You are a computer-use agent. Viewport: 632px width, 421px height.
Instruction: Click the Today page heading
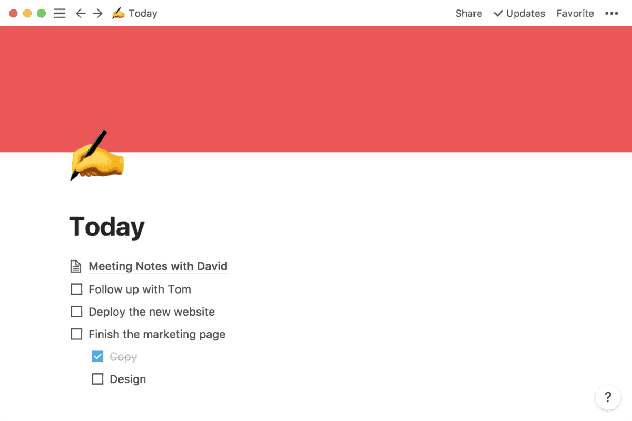[107, 227]
